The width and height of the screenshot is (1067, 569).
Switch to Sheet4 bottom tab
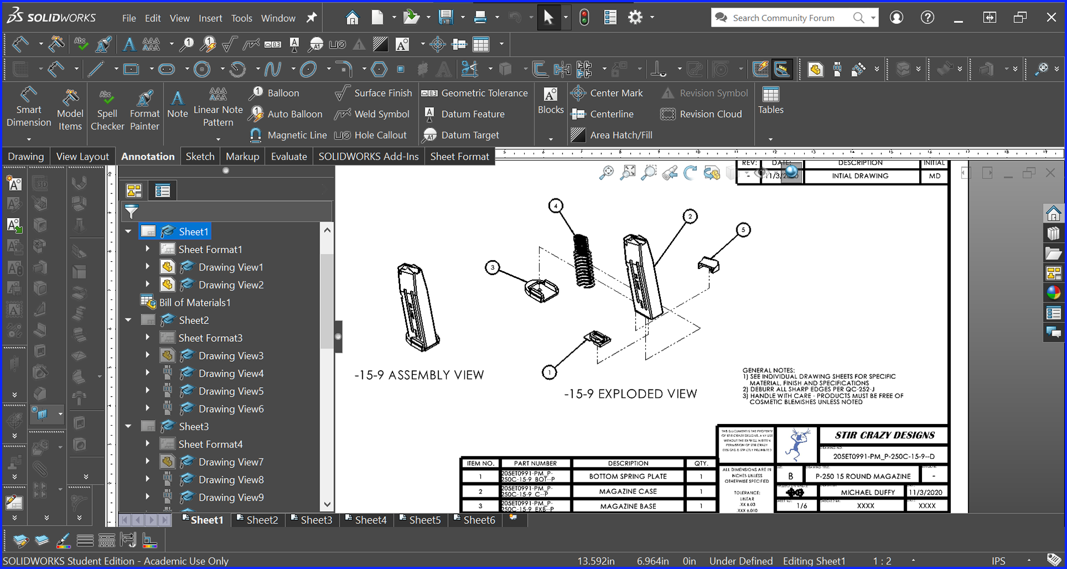coord(366,520)
